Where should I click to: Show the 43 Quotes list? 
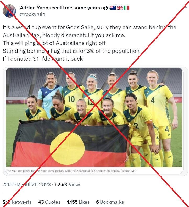pos(49,202)
